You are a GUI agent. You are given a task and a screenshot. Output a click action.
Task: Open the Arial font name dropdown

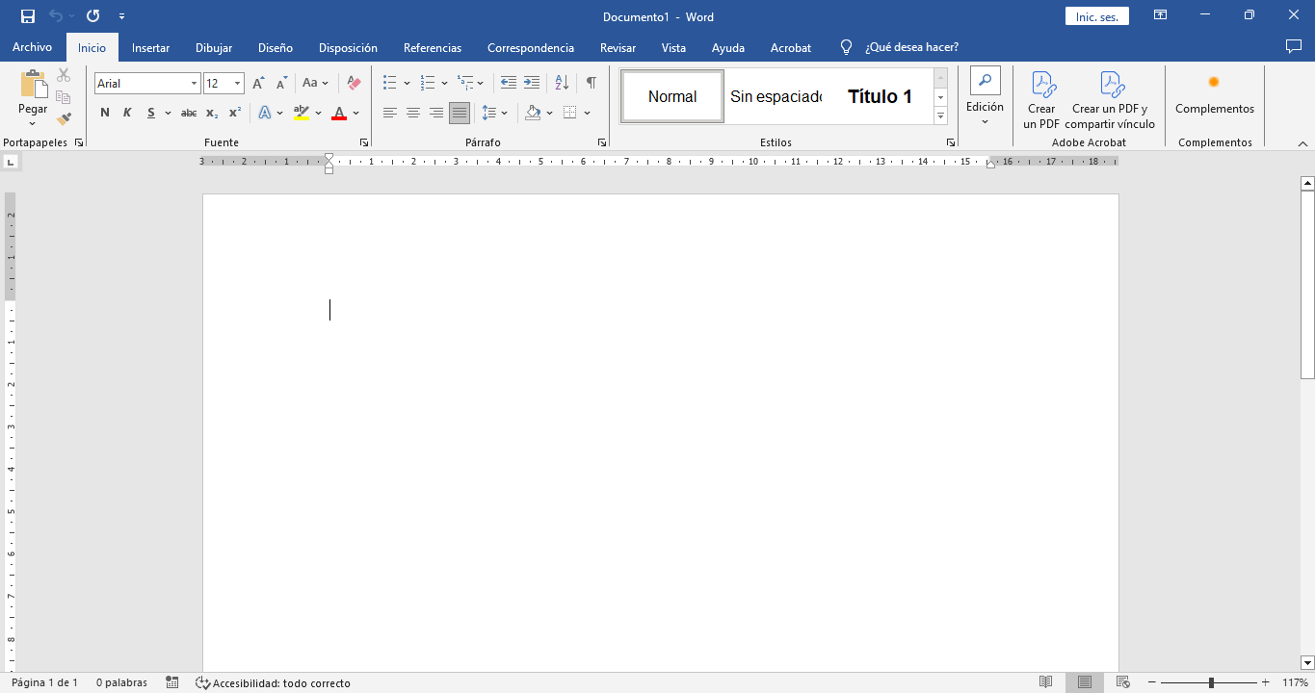coord(194,84)
